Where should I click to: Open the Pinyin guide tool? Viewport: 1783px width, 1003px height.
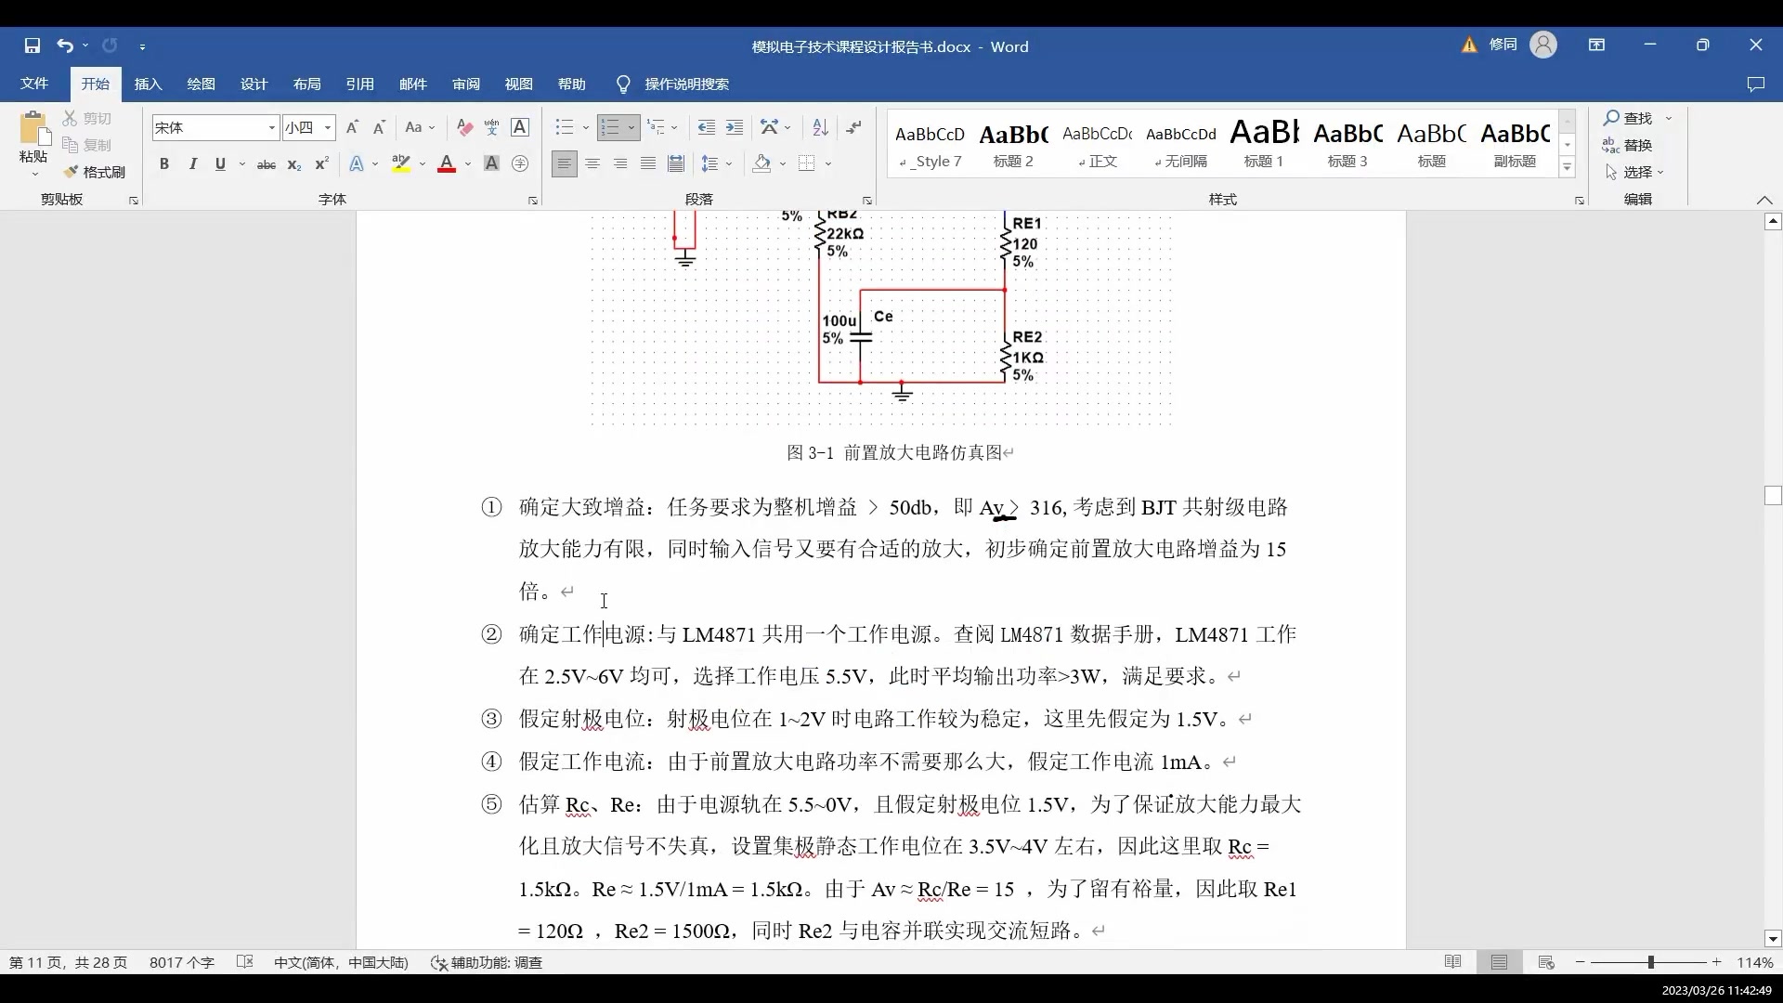(492, 127)
